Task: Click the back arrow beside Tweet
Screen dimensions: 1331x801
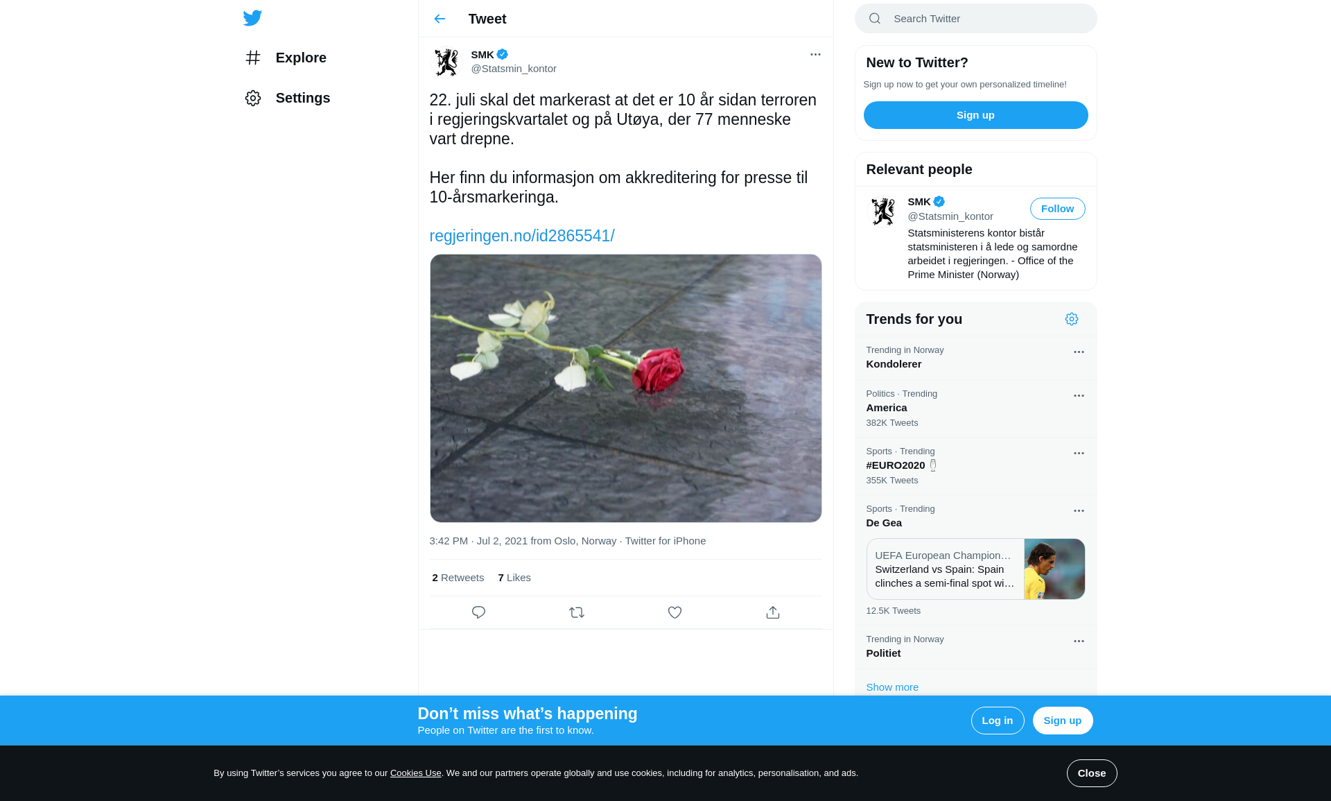Action: point(440,19)
